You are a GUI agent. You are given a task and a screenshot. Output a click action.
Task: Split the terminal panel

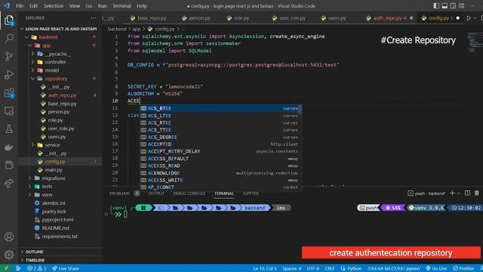point(467,193)
